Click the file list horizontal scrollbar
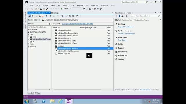The image size is (186, 104). tap(78, 90)
